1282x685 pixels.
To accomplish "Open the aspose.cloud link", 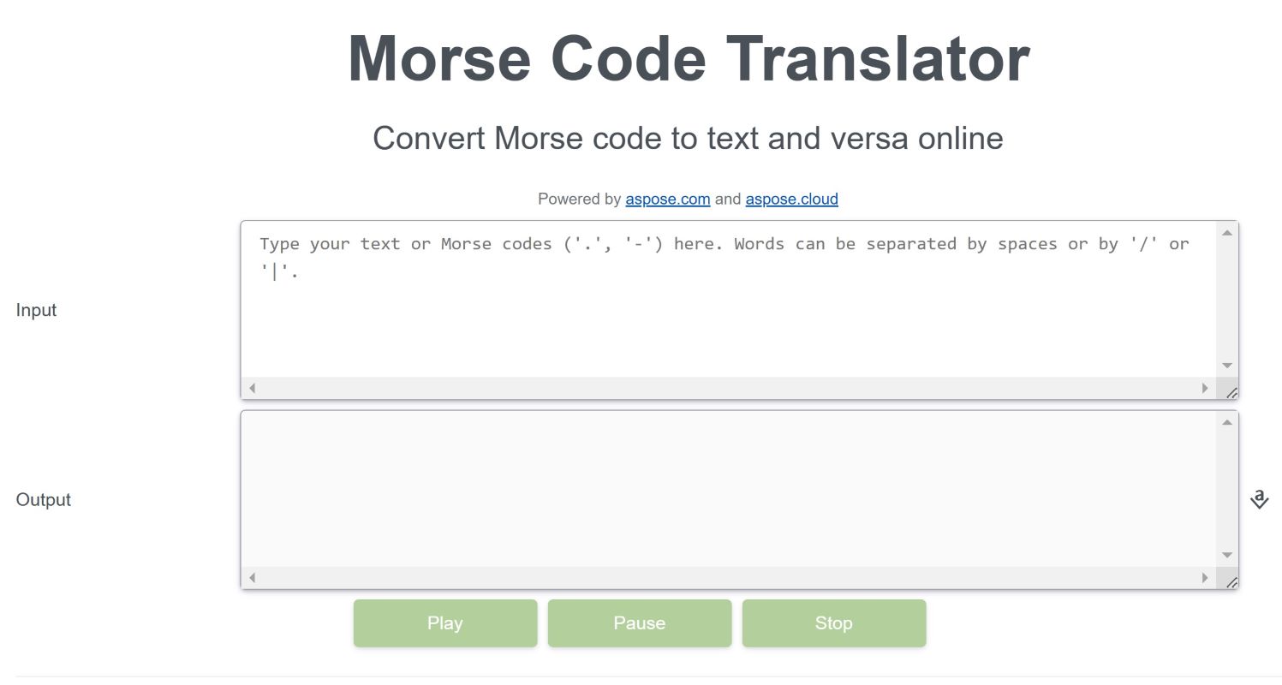I will [x=791, y=199].
